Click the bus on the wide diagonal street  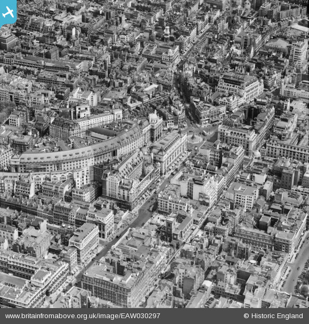pyautogui.click(x=152, y=208)
